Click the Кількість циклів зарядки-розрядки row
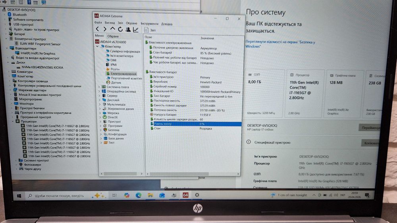Viewport: 397px width, 223px height. point(195,119)
